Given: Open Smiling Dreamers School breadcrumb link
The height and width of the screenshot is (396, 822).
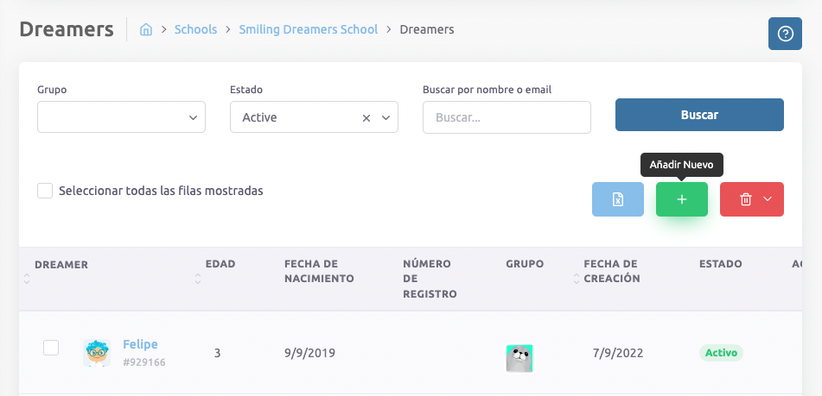Looking at the screenshot, I should point(309,29).
